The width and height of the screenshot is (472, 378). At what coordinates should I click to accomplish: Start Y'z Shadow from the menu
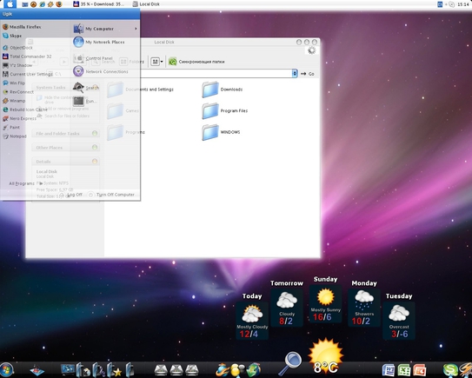[x=17, y=65]
